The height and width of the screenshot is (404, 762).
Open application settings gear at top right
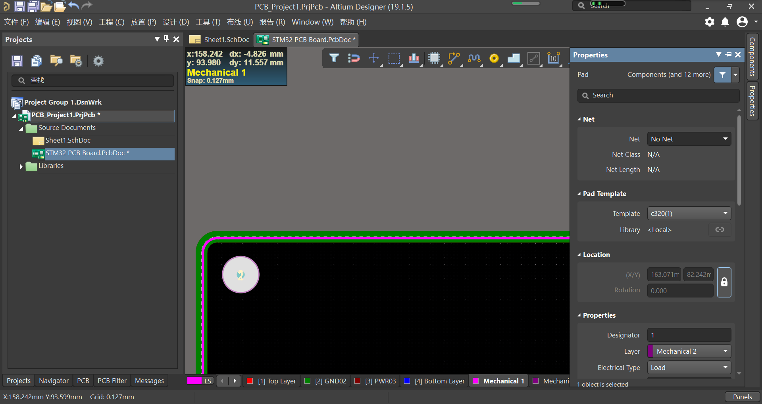pyautogui.click(x=710, y=22)
